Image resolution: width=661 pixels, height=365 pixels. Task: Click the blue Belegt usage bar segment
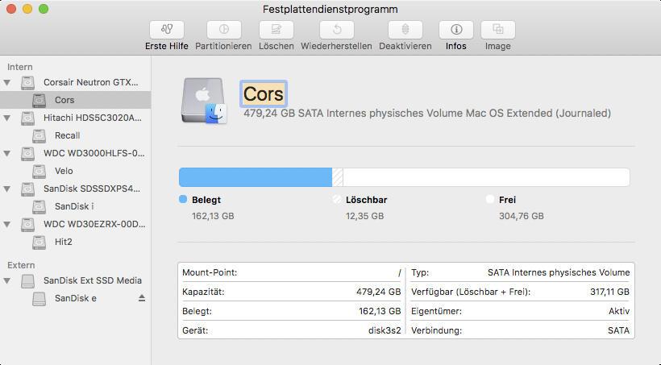click(x=256, y=177)
